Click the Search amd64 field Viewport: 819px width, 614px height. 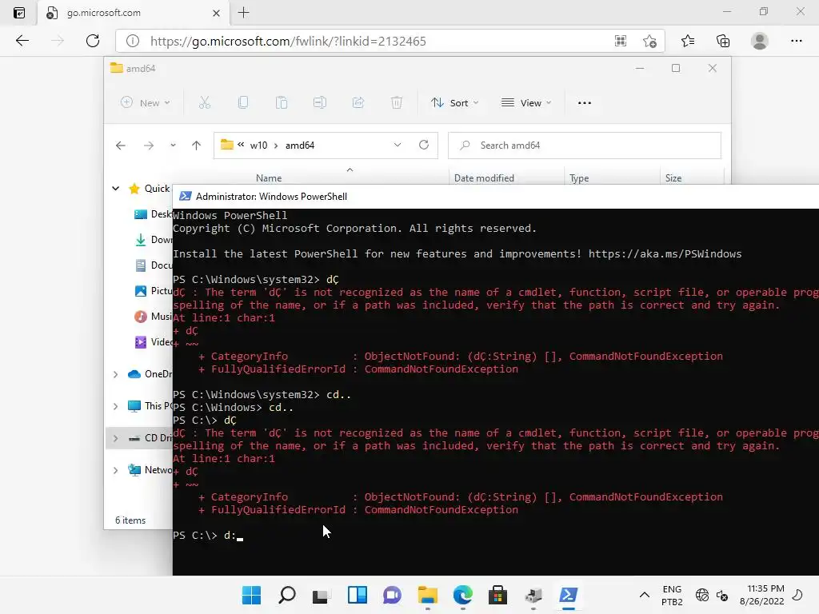[x=585, y=146]
